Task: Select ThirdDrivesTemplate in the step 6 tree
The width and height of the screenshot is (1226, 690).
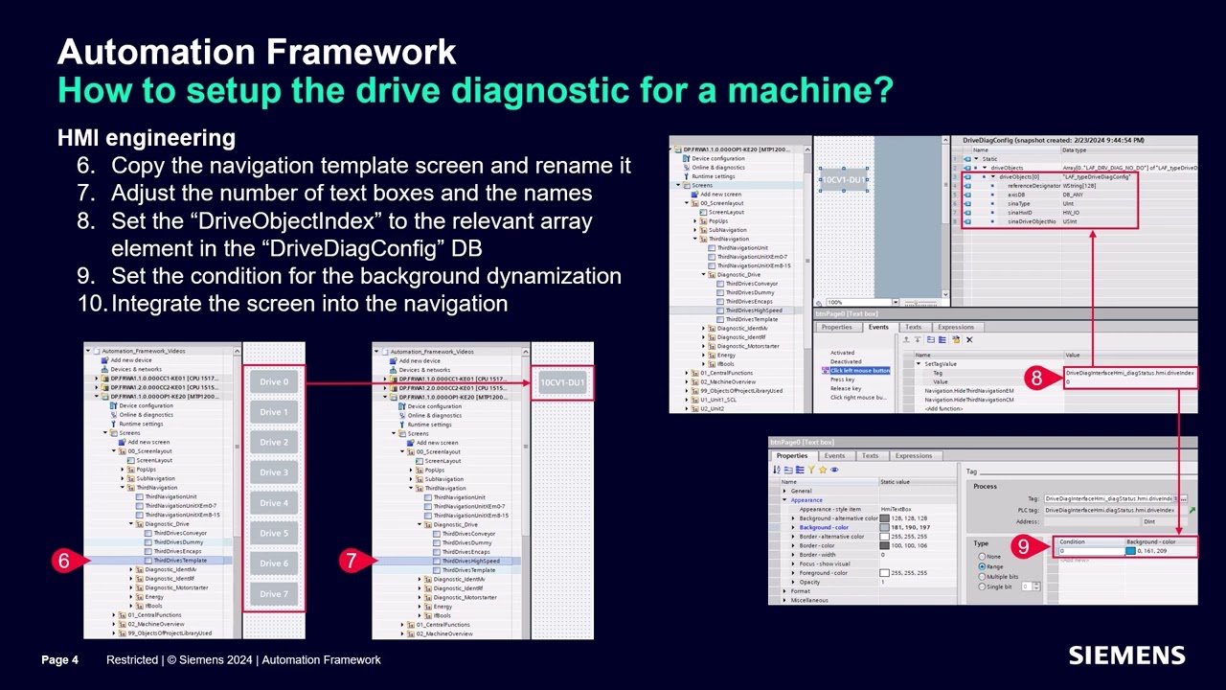Action: [180, 561]
